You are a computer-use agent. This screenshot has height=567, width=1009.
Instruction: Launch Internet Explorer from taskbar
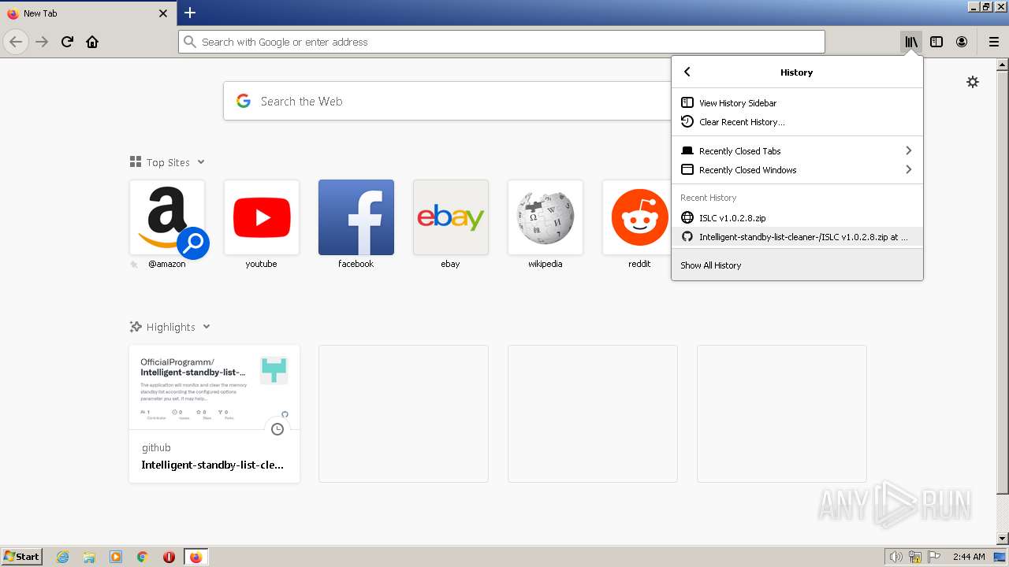63,557
